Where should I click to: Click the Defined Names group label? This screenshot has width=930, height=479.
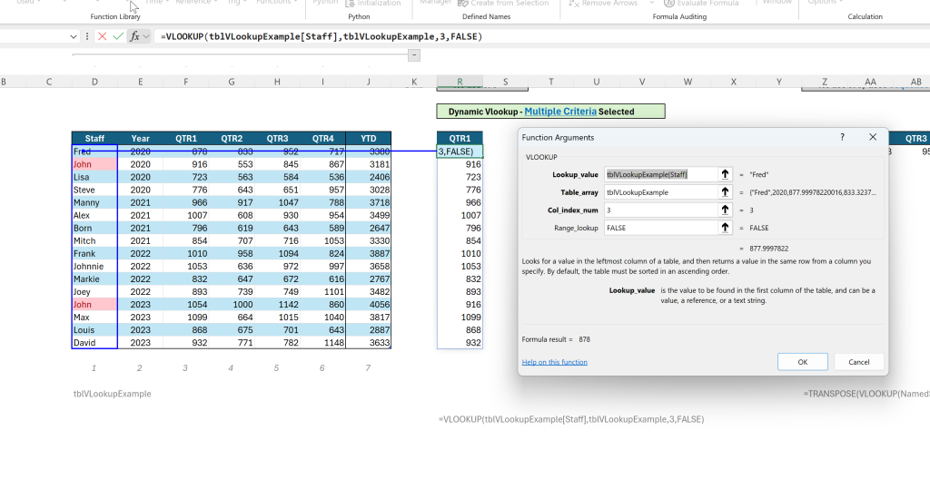pos(487,16)
